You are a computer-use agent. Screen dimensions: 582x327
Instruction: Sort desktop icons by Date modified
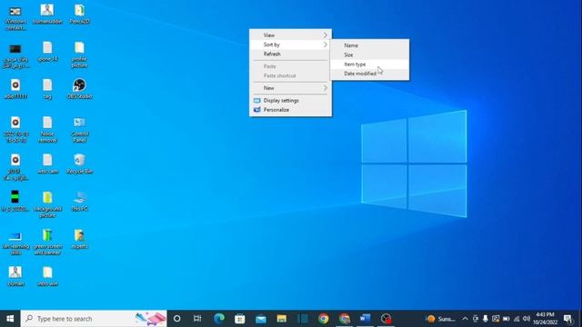pyautogui.click(x=370, y=74)
